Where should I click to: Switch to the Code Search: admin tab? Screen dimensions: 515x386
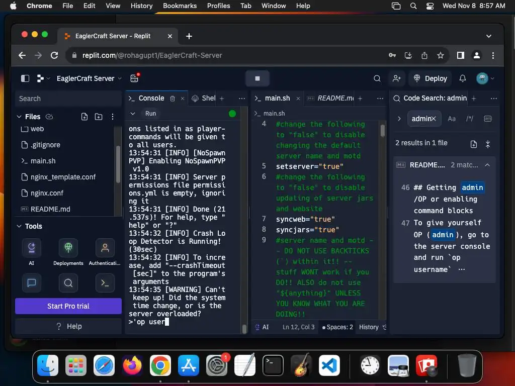[x=430, y=98]
